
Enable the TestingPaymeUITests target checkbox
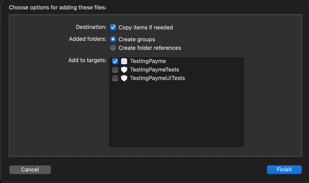pyautogui.click(x=115, y=78)
